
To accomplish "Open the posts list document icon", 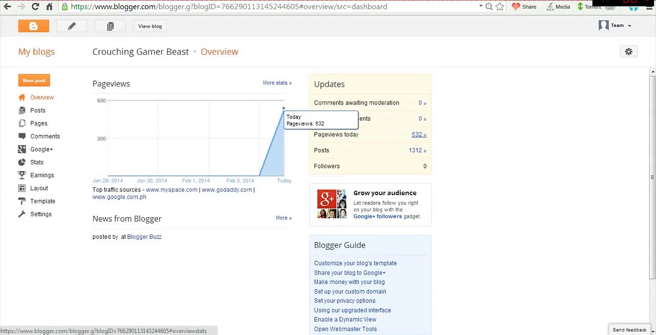I will 110,26.
